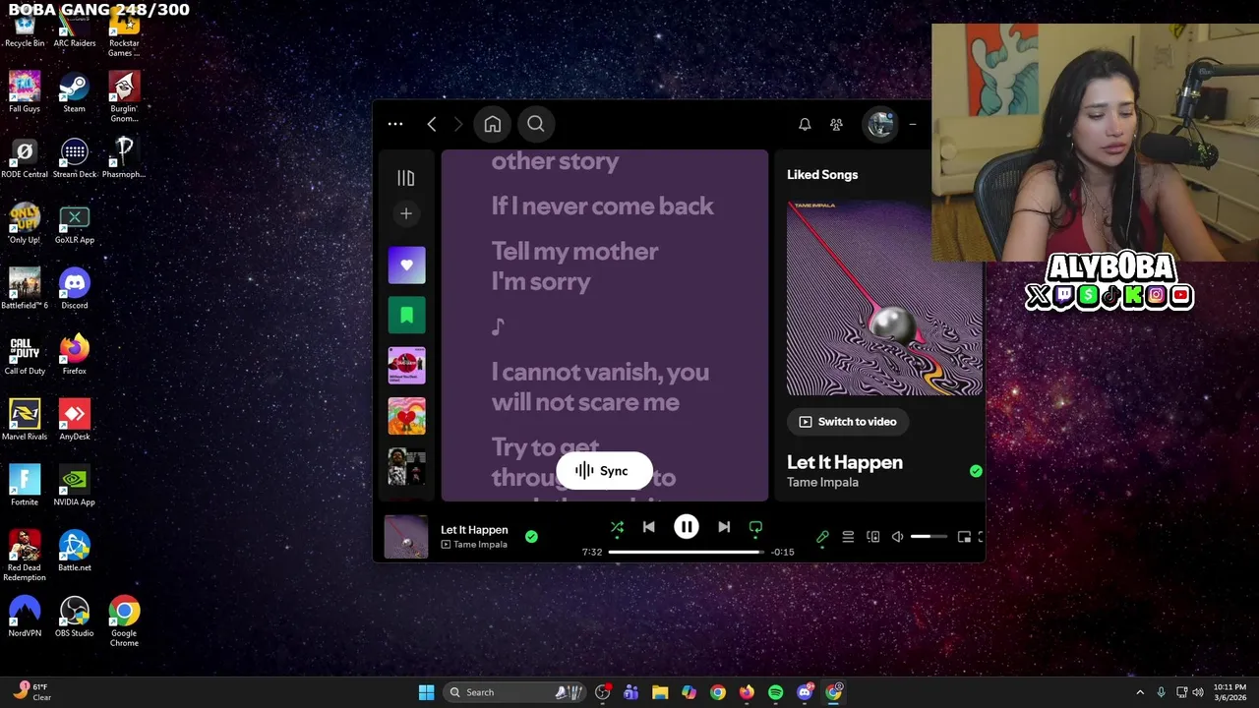Mute Spotify volume speaker icon
This screenshot has width=1259, height=708.
[x=897, y=537]
